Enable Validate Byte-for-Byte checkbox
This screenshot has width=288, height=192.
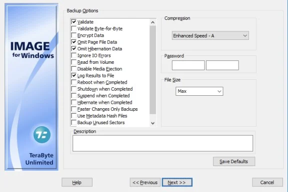(x=74, y=28)
